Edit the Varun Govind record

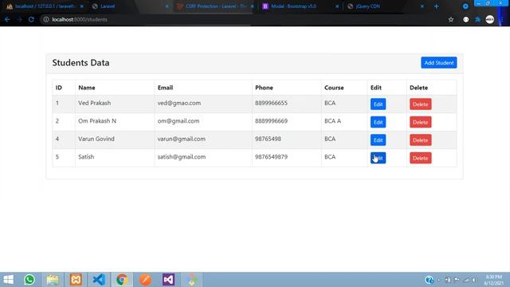(378, 140)
